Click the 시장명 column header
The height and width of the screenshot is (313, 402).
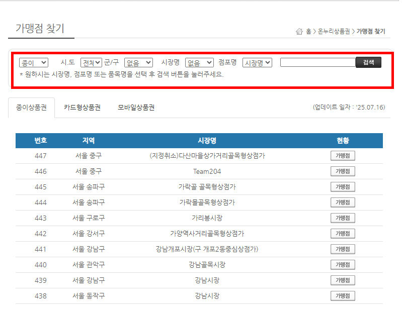(x=207, y=140)
